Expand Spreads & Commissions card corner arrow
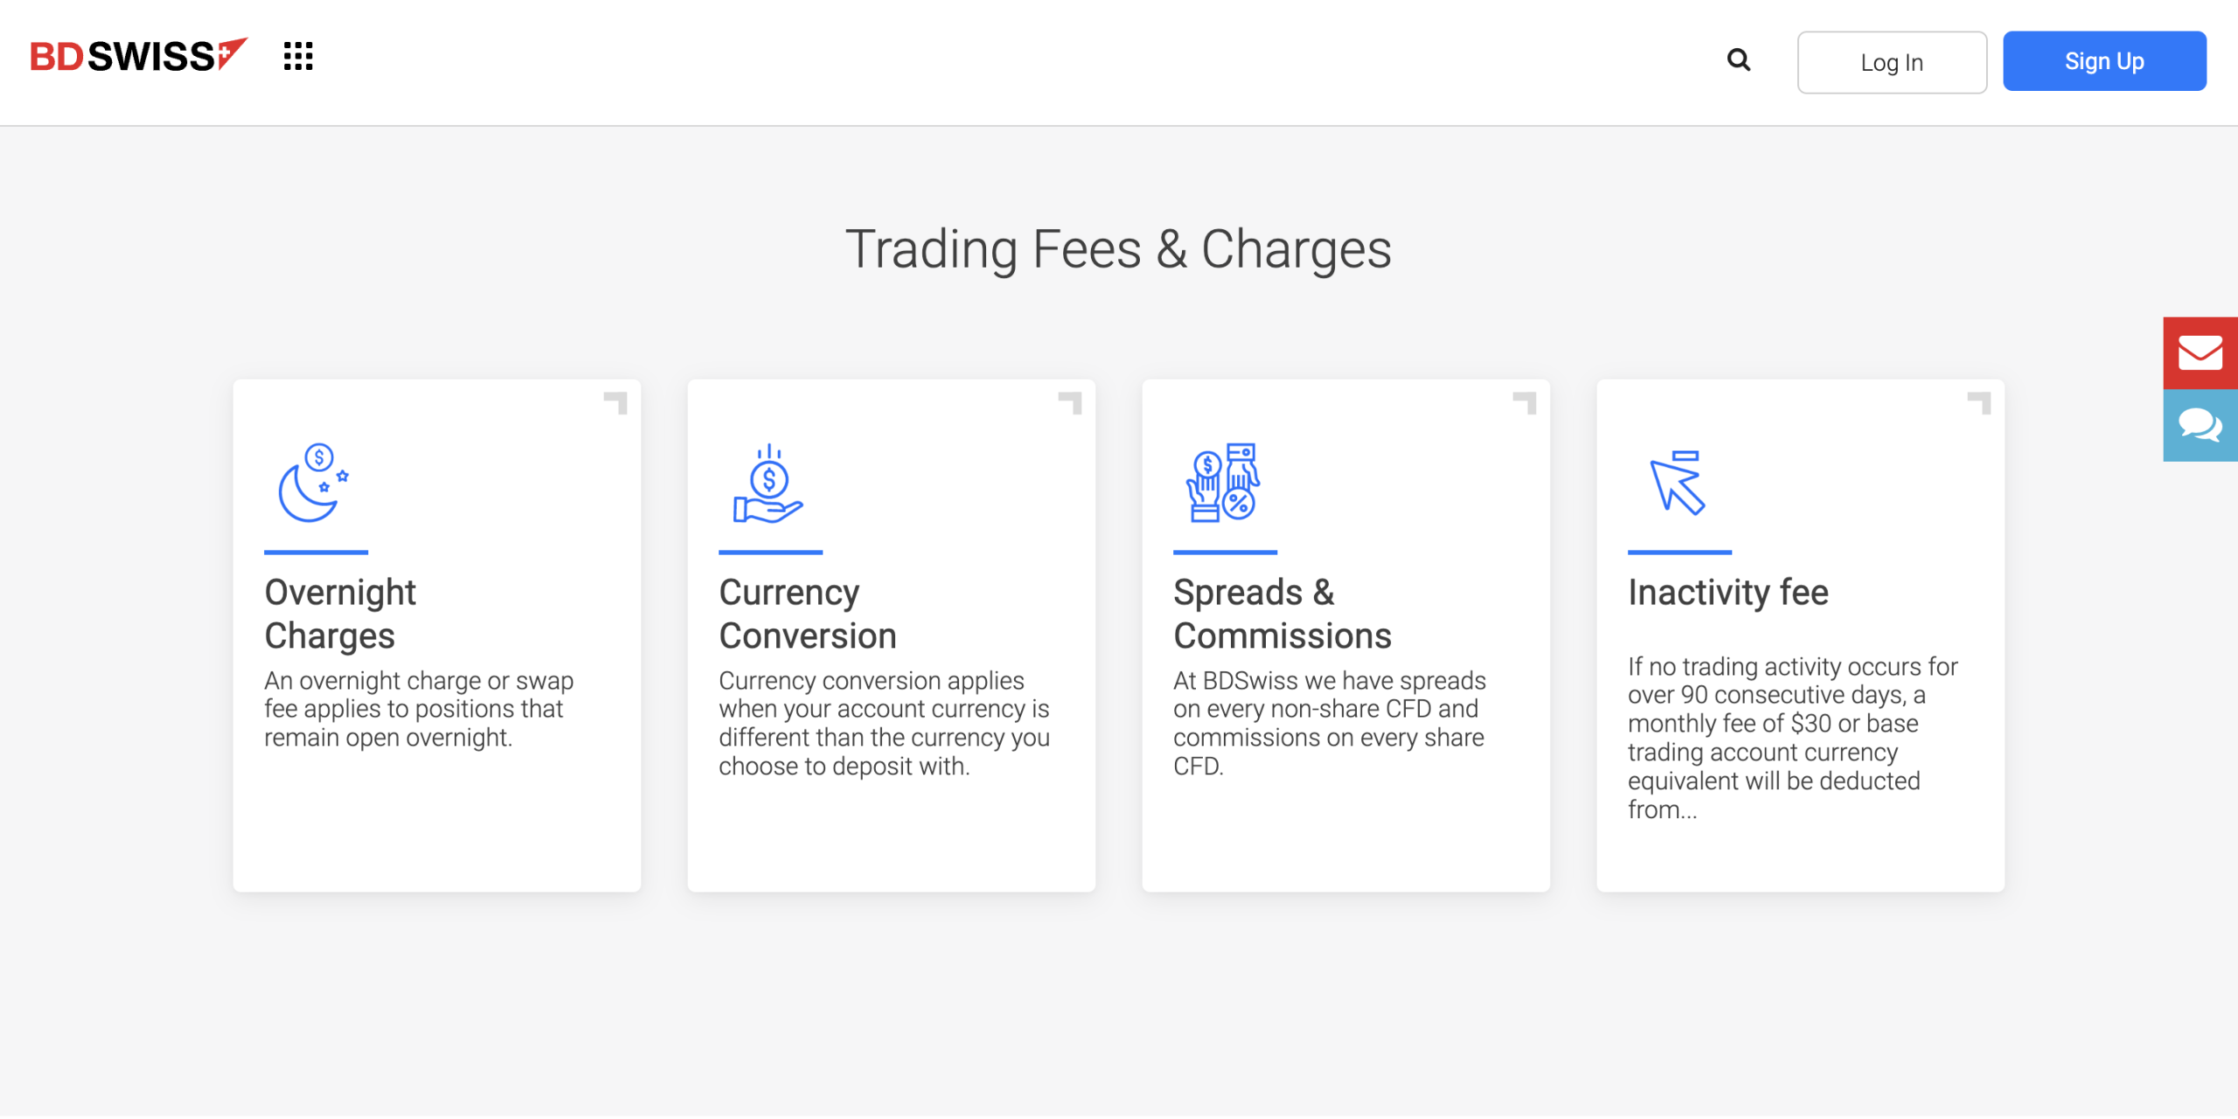 point(1526,402)
